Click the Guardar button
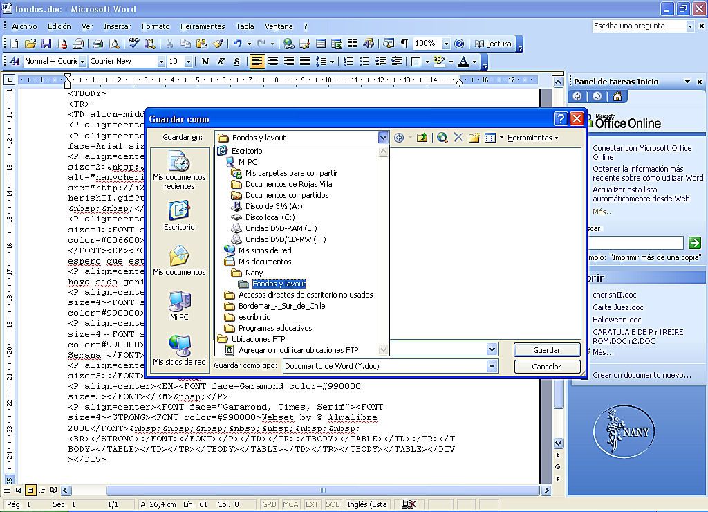 (547, 350)
